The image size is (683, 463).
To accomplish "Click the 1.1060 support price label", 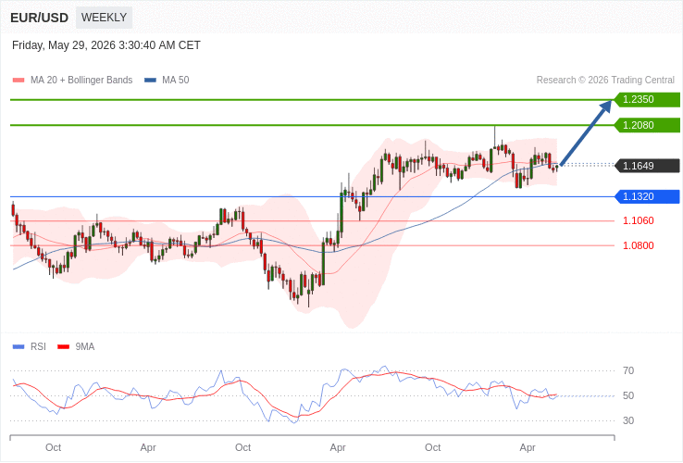I will click(x=639, y=220).
